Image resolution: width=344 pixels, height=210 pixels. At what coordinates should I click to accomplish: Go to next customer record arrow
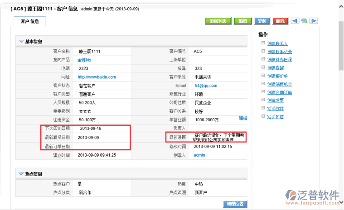[x=313, y=21]
